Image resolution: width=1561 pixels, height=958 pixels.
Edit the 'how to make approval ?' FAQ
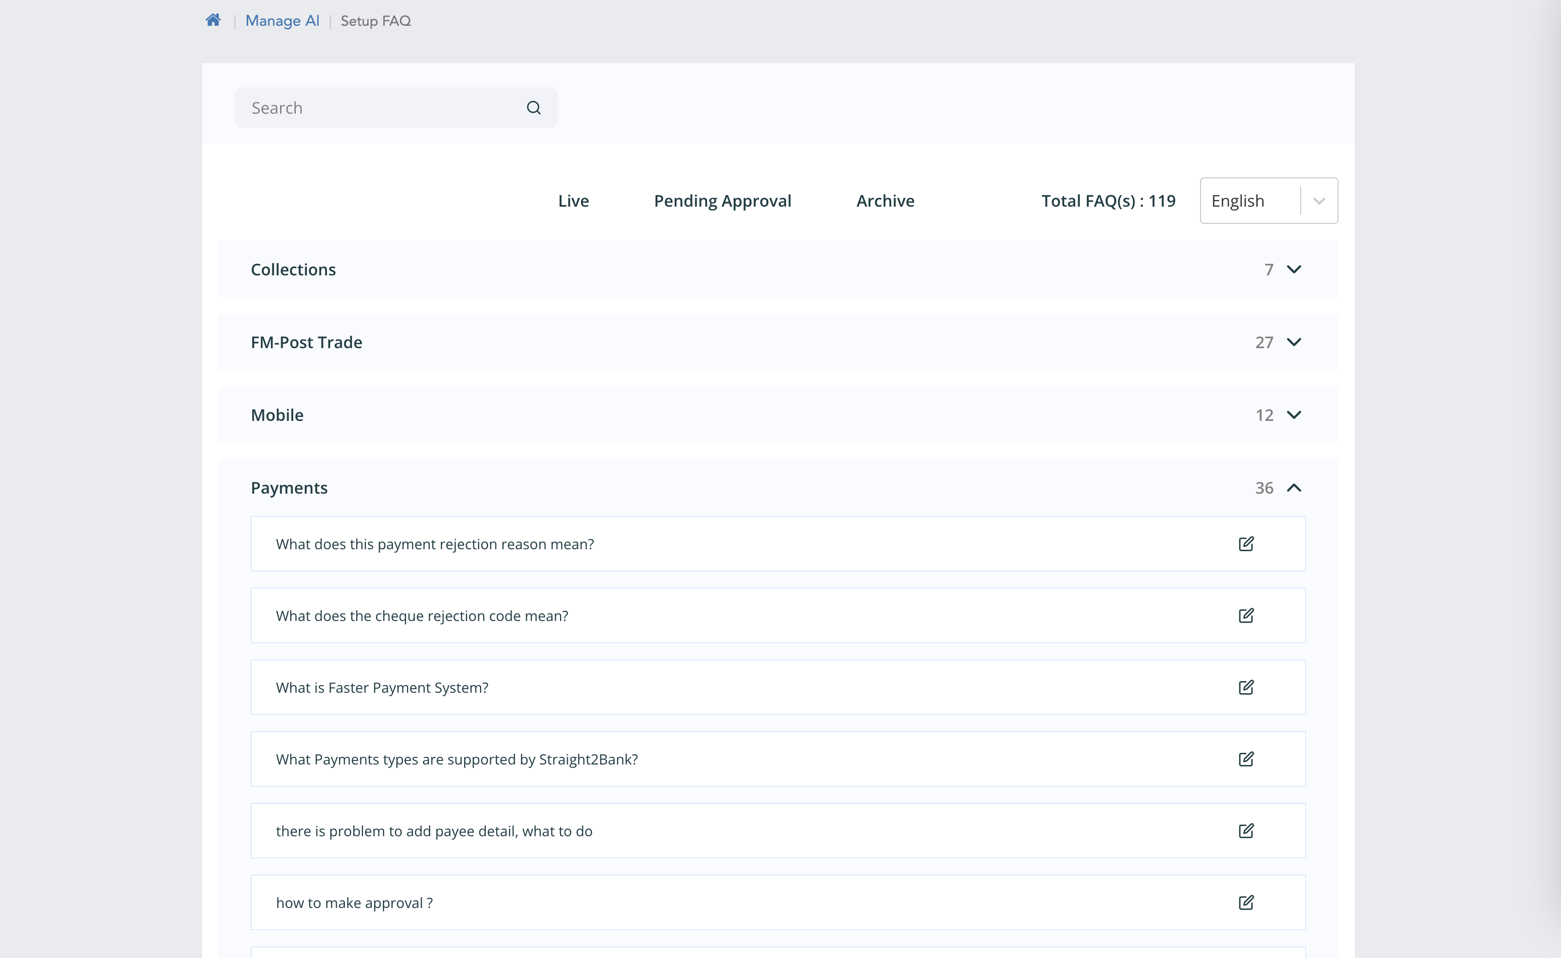1246,902
